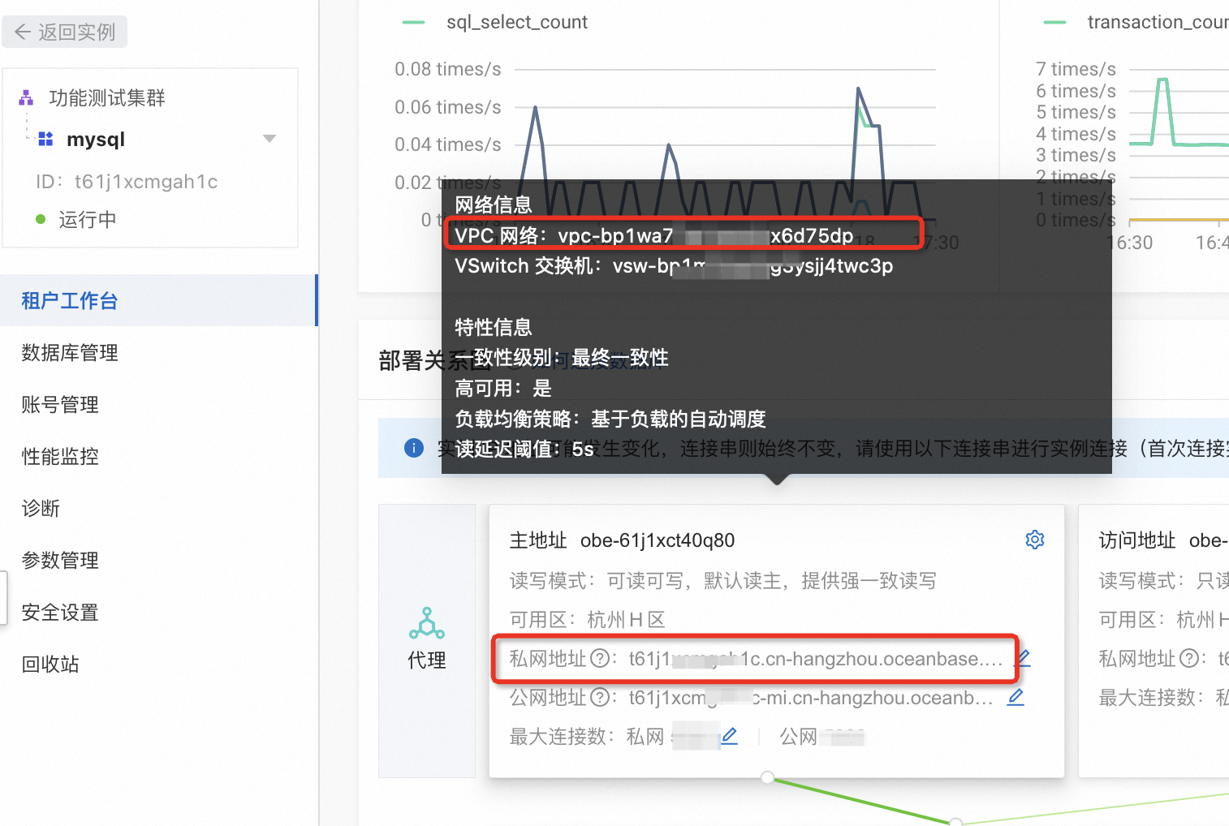
Task: Click the 负载均衡策略 line in tooltip
Action: [x=610, y=419]
